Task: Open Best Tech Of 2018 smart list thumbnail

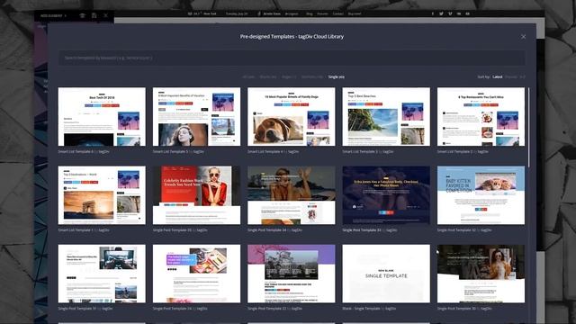Action: click(102, 116)
